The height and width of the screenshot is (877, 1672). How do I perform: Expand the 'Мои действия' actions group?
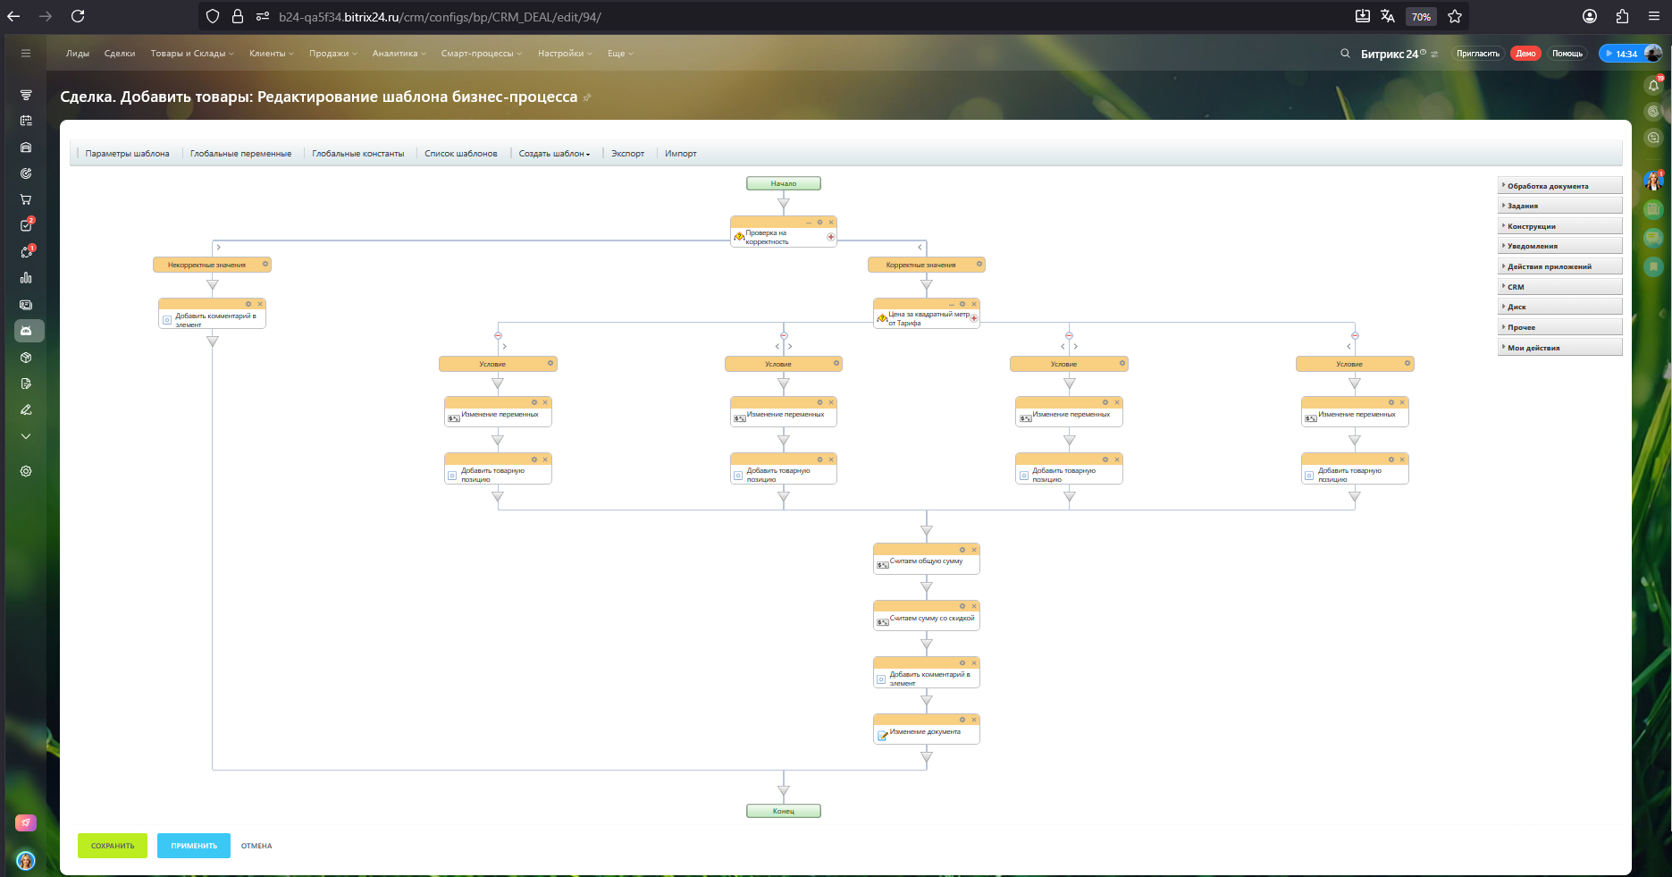tap(1560, 348)
